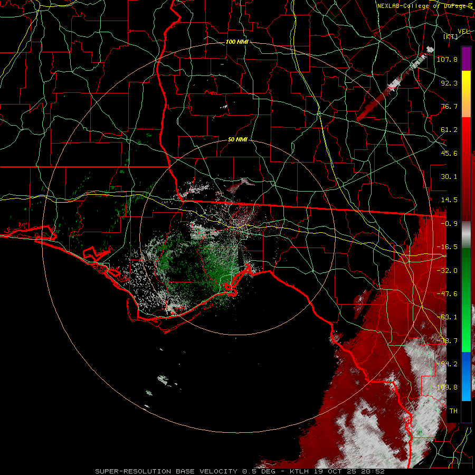This screenshot has height=475, width=475.
Task: Click the -47.6 velocity scale value
Action: pos(447,294)
